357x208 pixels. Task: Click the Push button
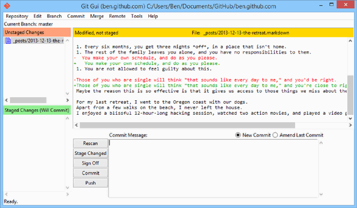point(90,183)
